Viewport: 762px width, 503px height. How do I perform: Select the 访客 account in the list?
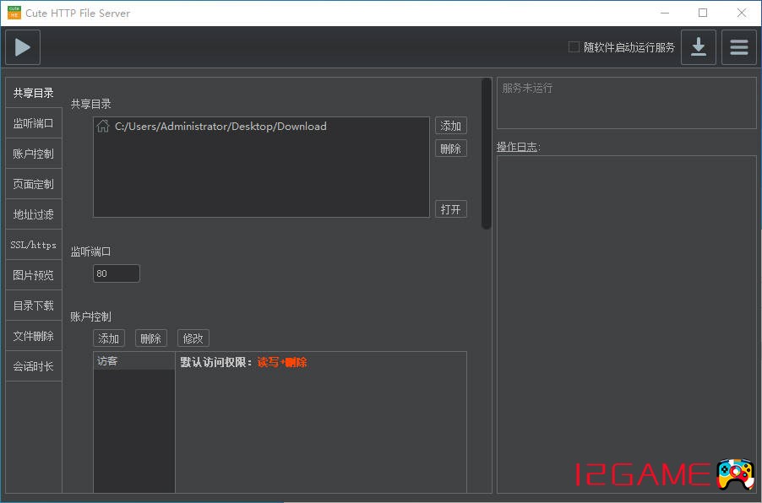(134, 361)
